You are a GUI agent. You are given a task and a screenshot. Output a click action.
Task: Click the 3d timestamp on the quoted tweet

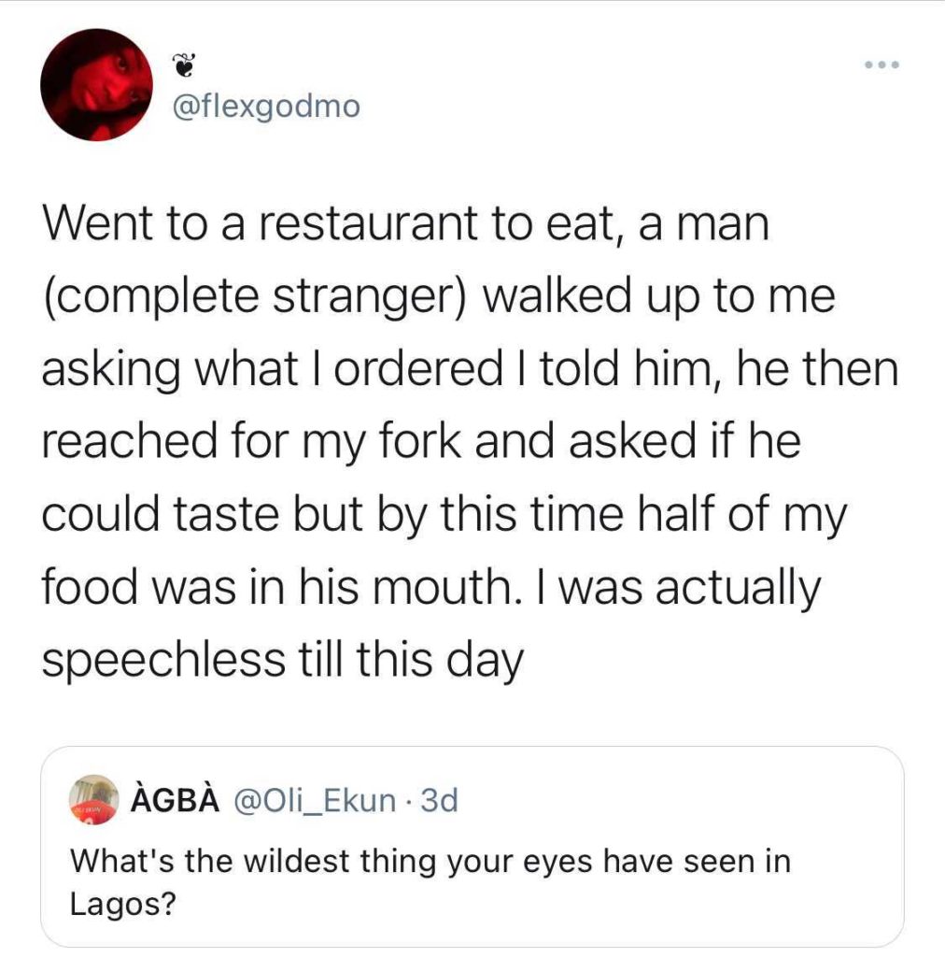[439, 800]
